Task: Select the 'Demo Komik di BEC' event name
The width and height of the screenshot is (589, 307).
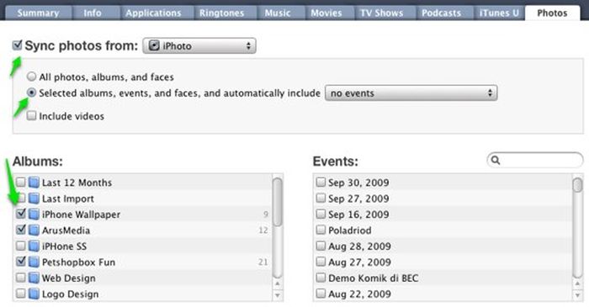Action: click(x=374, y=278)
